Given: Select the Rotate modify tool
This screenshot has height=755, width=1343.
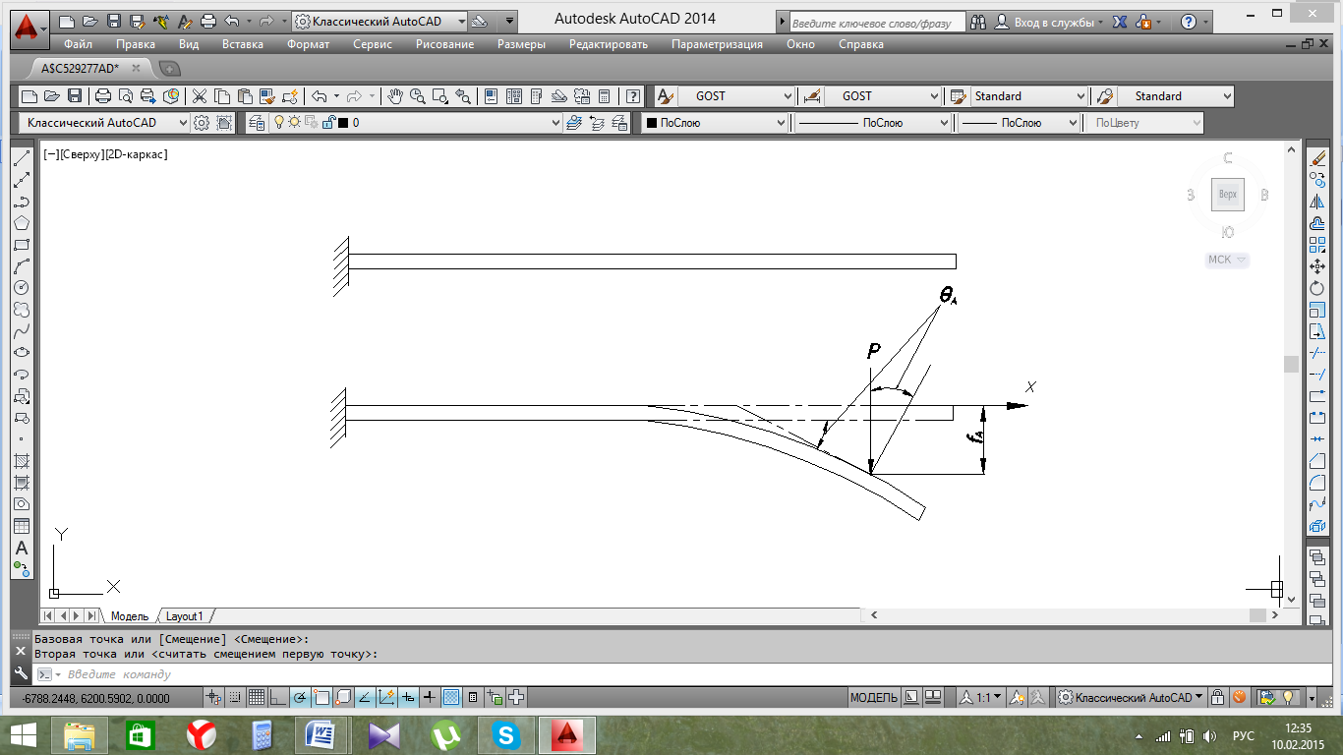Looking at the screenshot, I should 1317,288.
